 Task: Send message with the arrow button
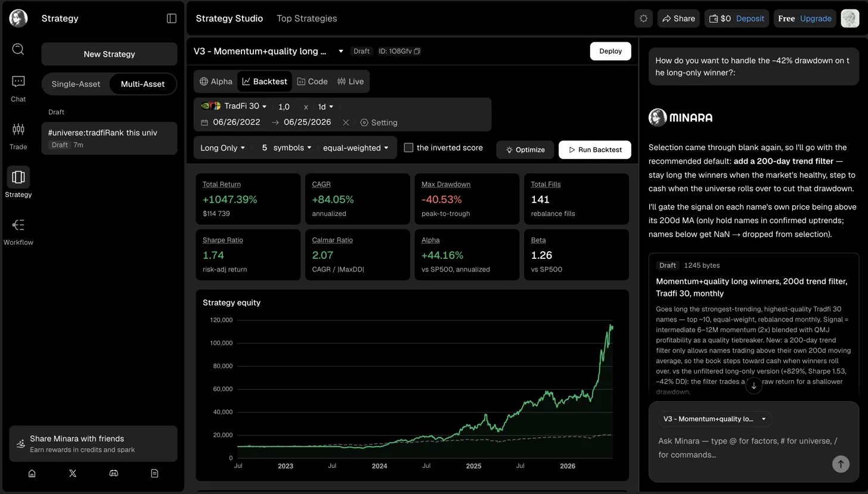click(x=841, y=464)
